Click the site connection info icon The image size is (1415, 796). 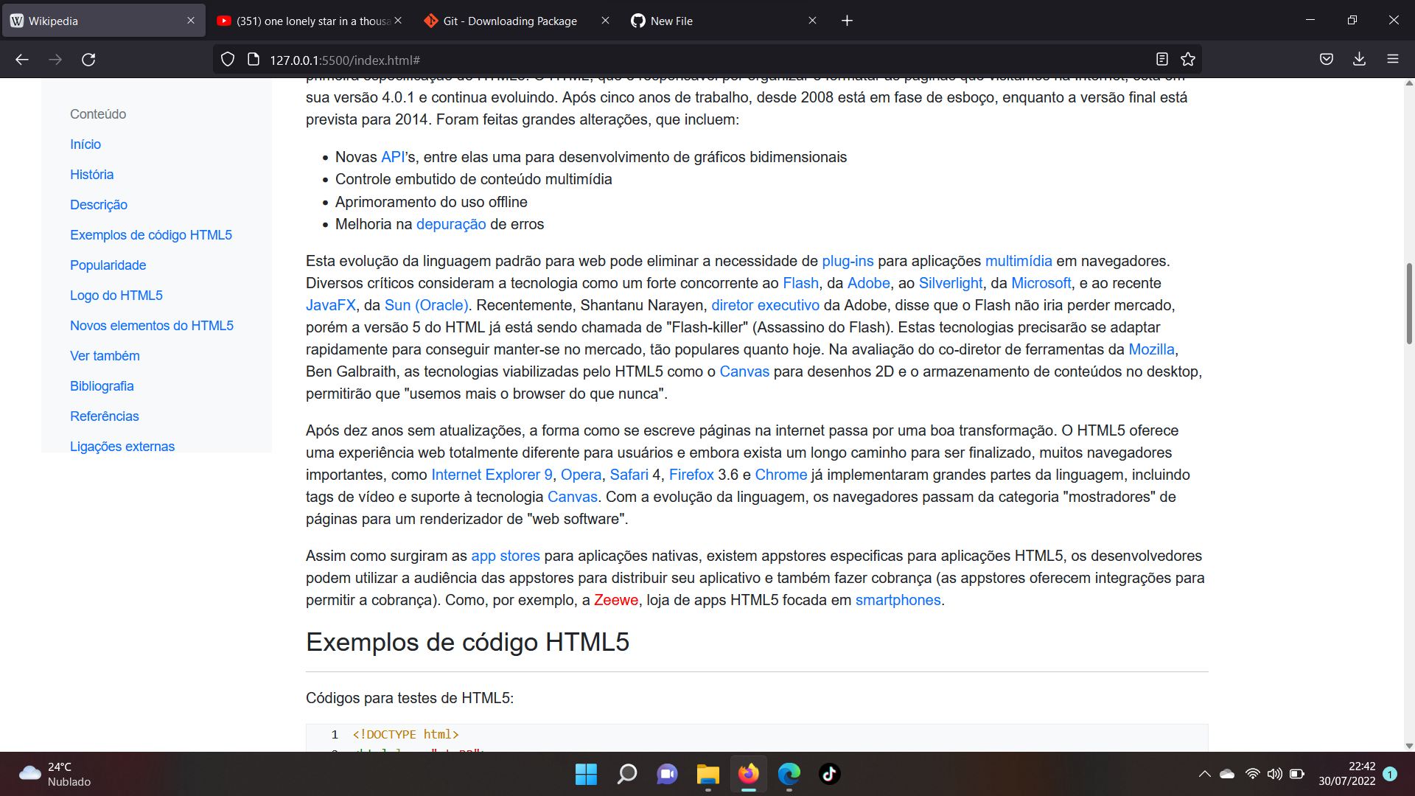(253, 59)
